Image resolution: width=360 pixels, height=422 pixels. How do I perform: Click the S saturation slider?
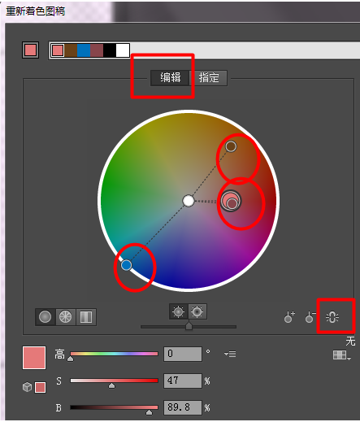114,381
